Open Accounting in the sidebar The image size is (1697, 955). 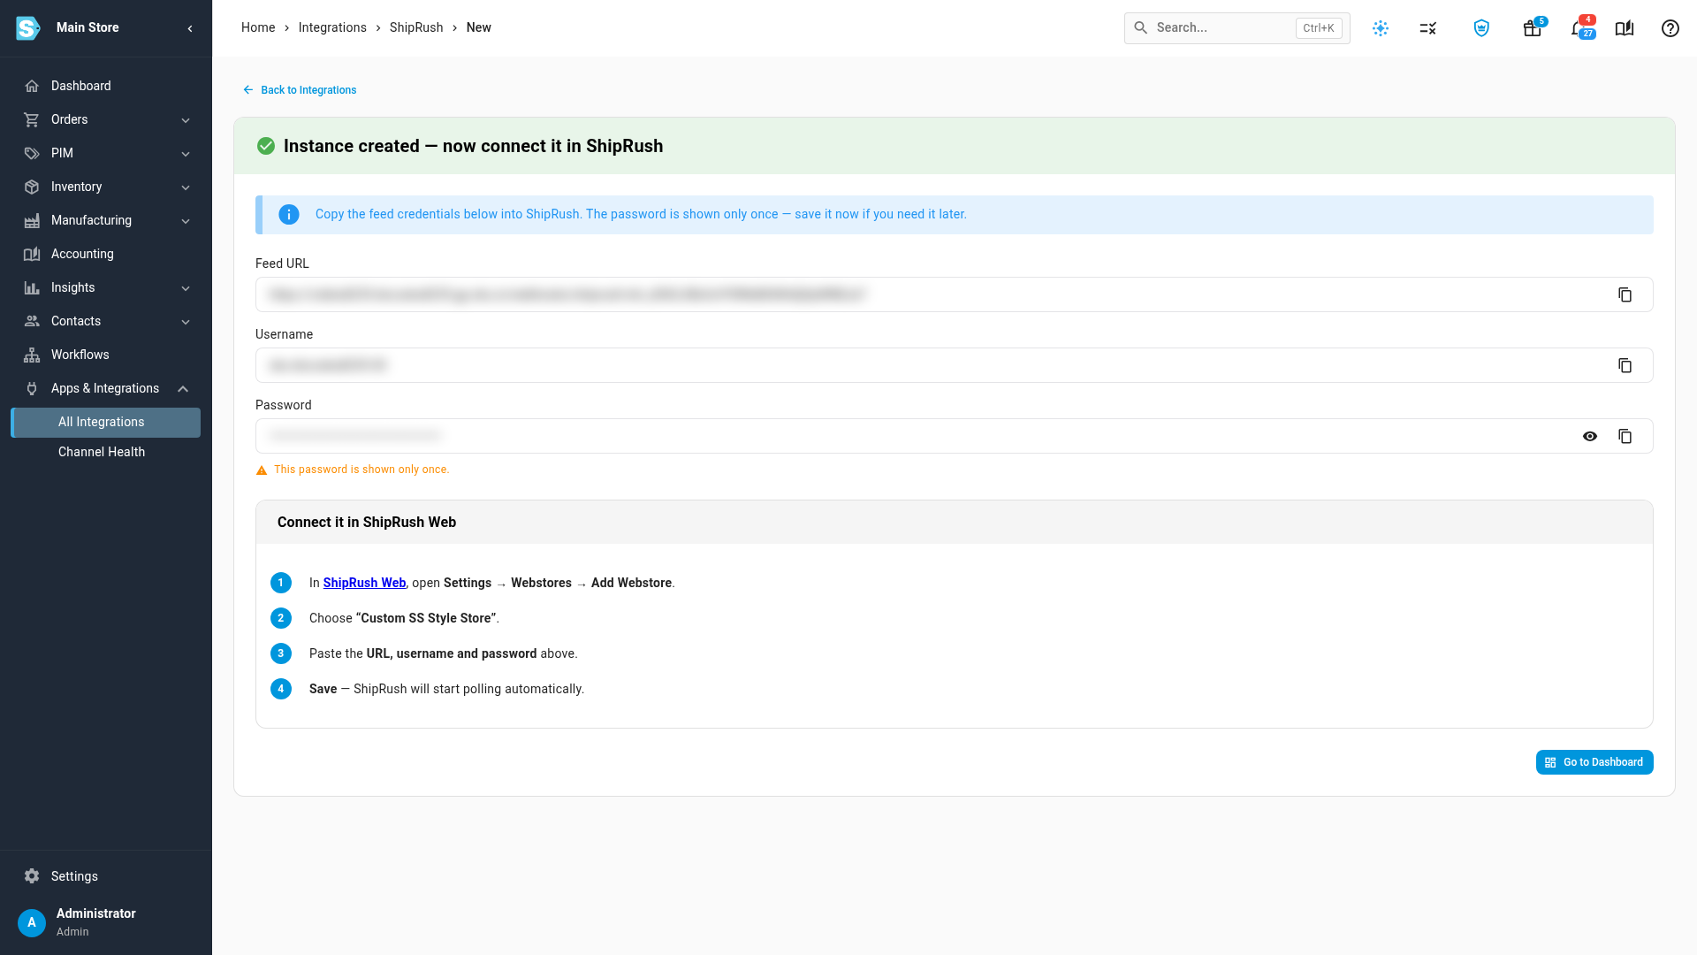tap(106, 254)
